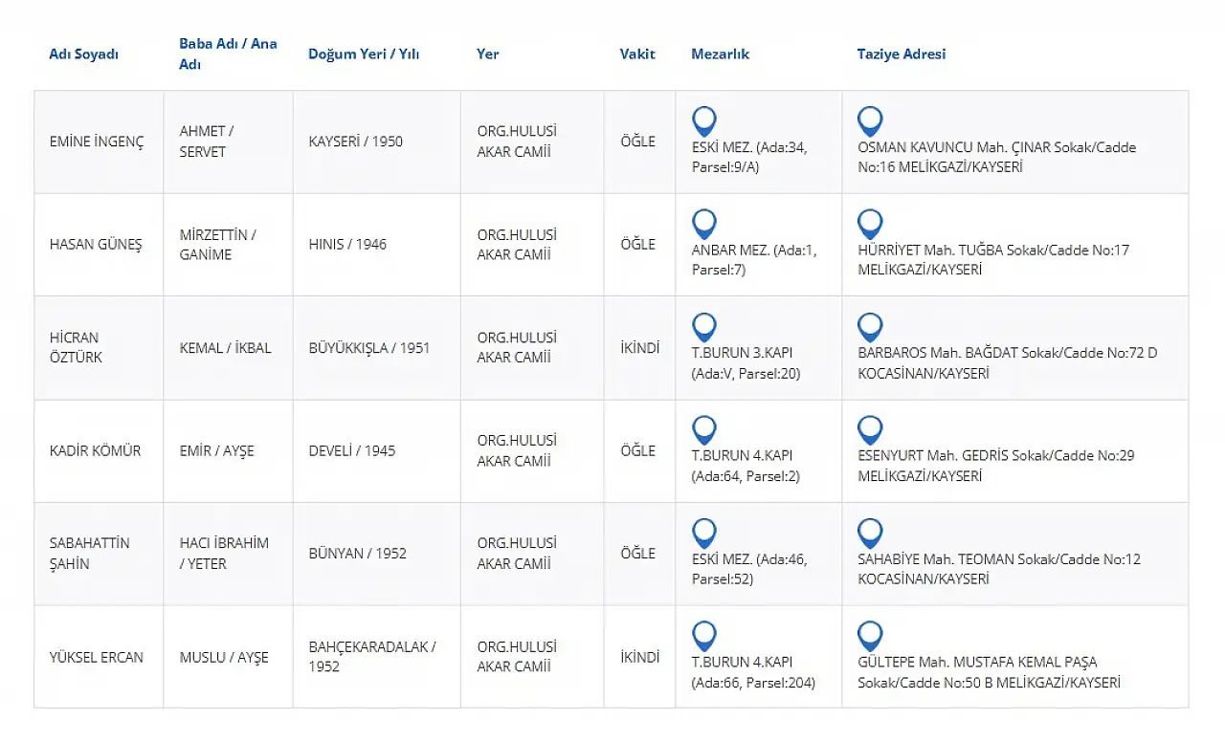The image size is (1225, 742).
Task: Click cemetery pin in Yüksel Ercan's row
Action: pyautogui.click(x=704, y=636)
